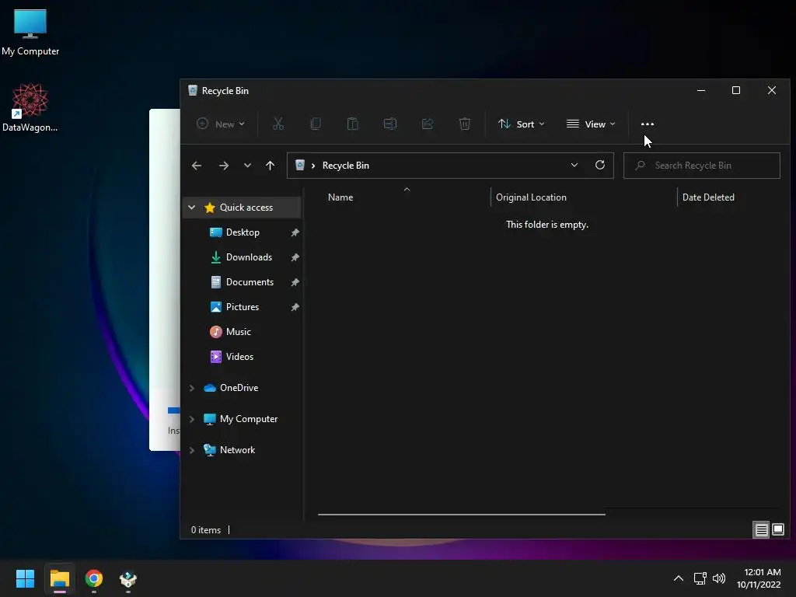The image size is (796, 597).
Task: Click the Delete trash icon in toolbar
Action: 465,124
